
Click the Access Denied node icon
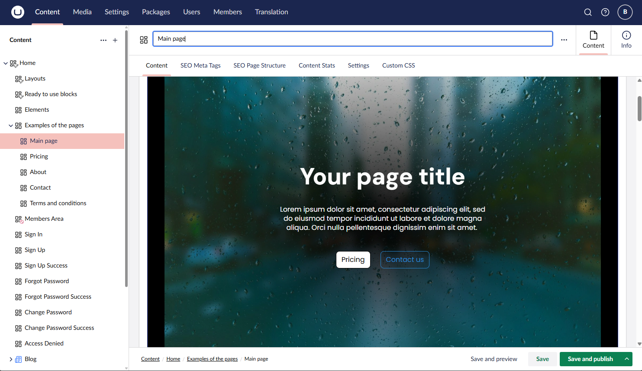[18, 344]
